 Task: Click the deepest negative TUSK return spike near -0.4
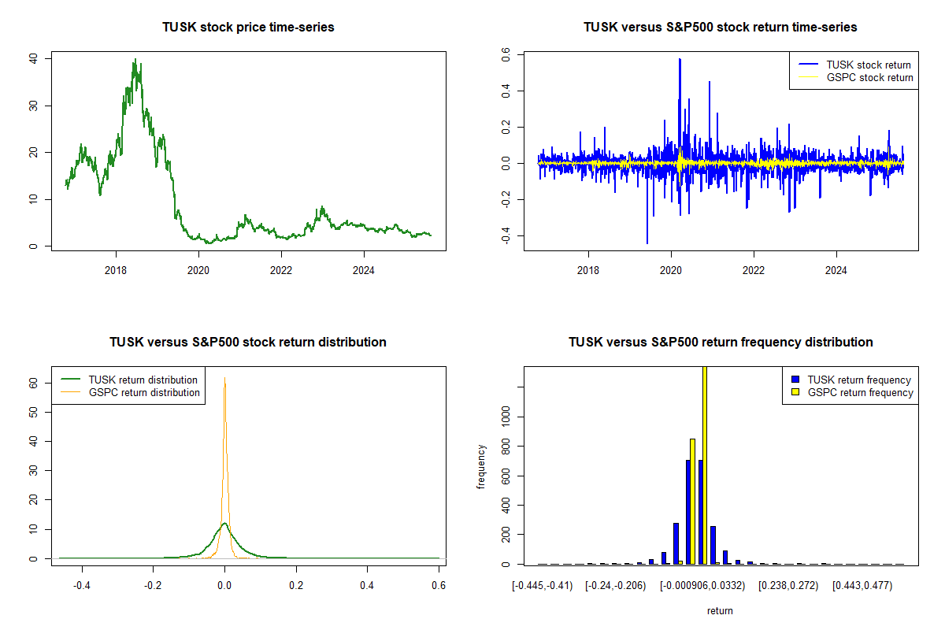[x=647, y=242]
